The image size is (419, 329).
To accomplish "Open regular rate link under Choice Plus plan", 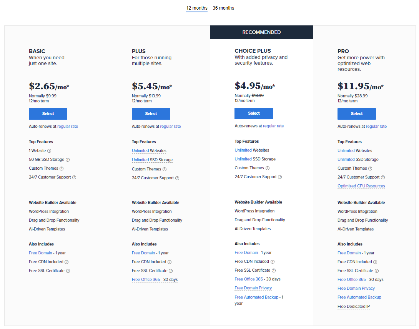I will click(x=273, y=126).
